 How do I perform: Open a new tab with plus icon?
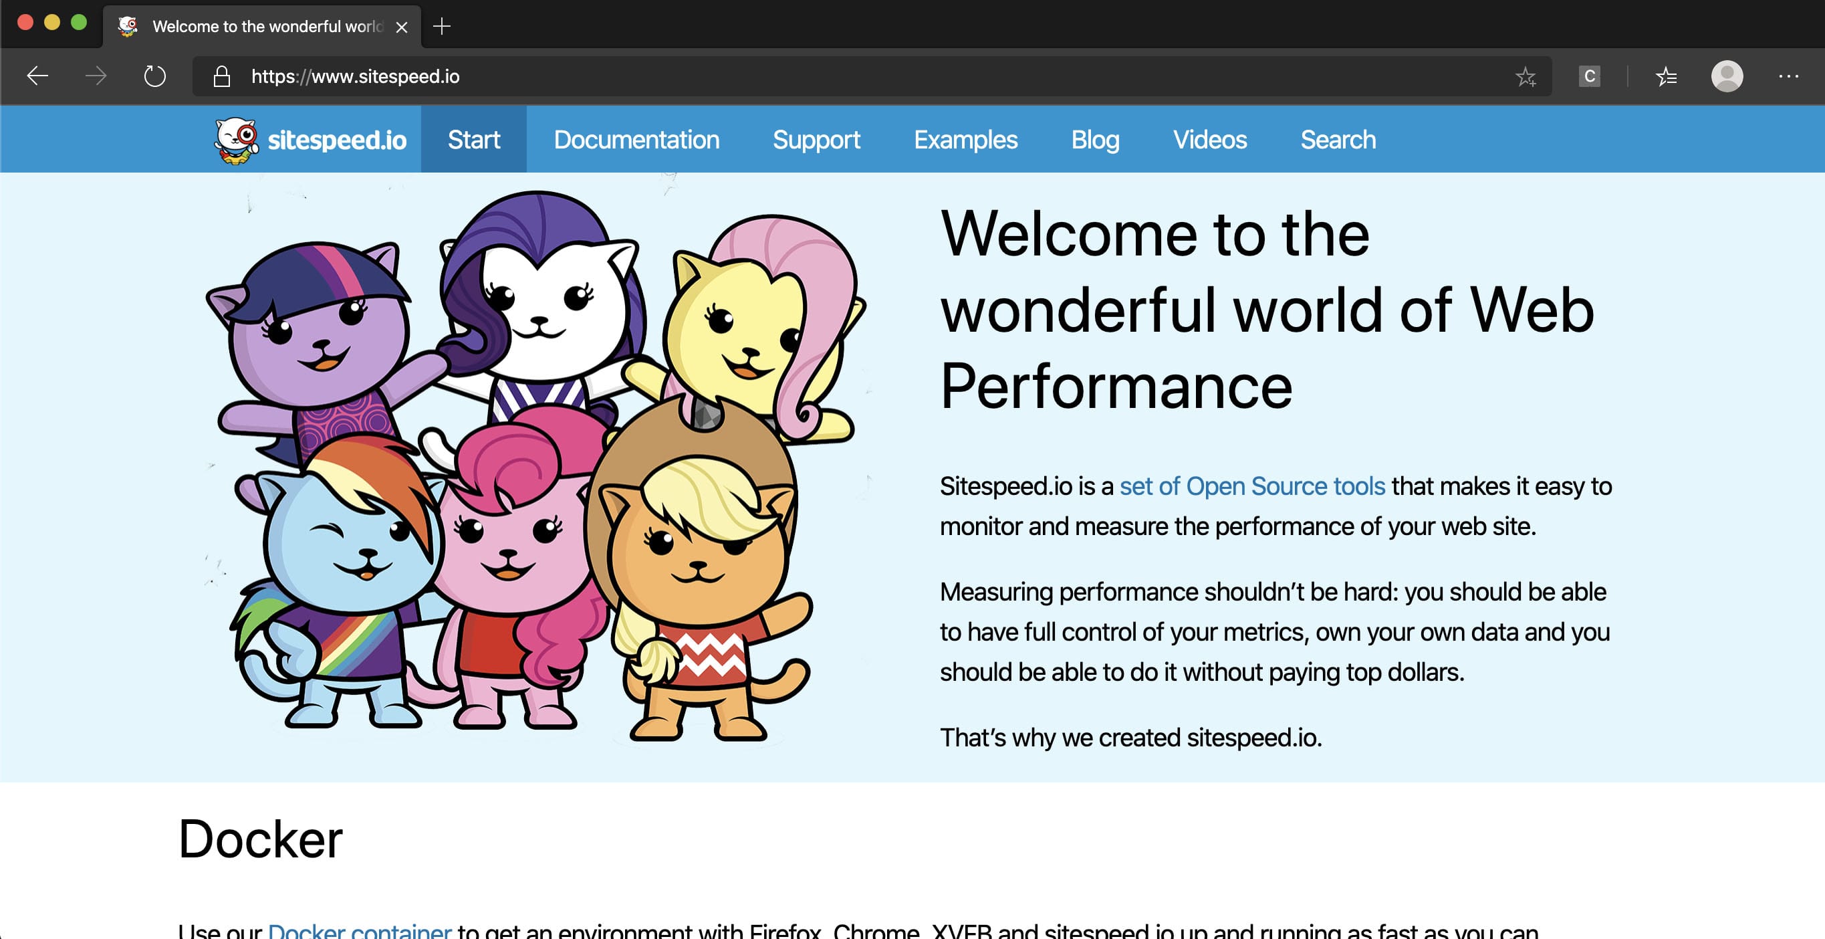(441, 26)
